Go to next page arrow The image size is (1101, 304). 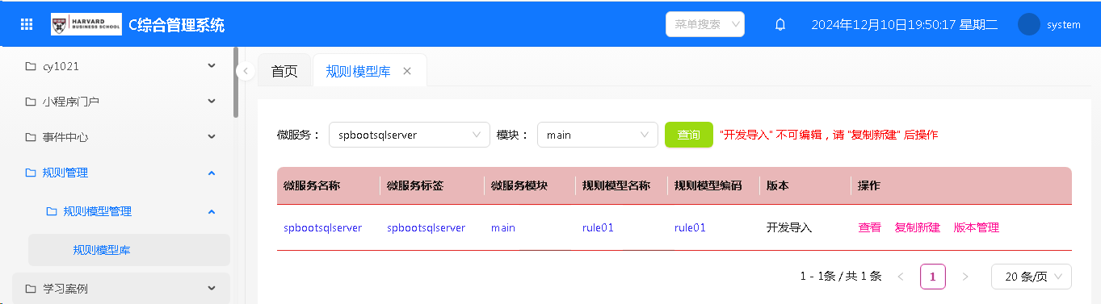coord(965,277)
